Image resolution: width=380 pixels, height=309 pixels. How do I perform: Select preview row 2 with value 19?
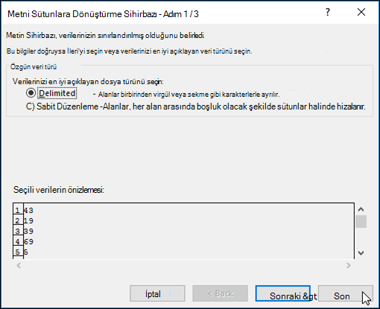click(183, 220)
